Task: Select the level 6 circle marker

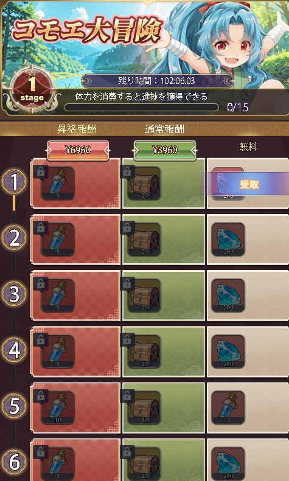Action: 15,462
